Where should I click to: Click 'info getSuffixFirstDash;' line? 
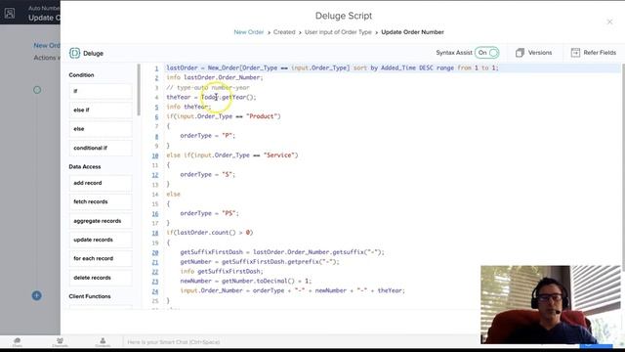coord(222,272)
